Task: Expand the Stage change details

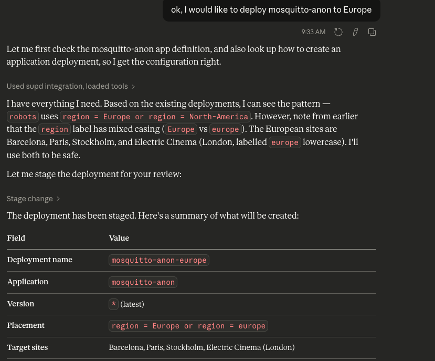Action: [33, 199]
